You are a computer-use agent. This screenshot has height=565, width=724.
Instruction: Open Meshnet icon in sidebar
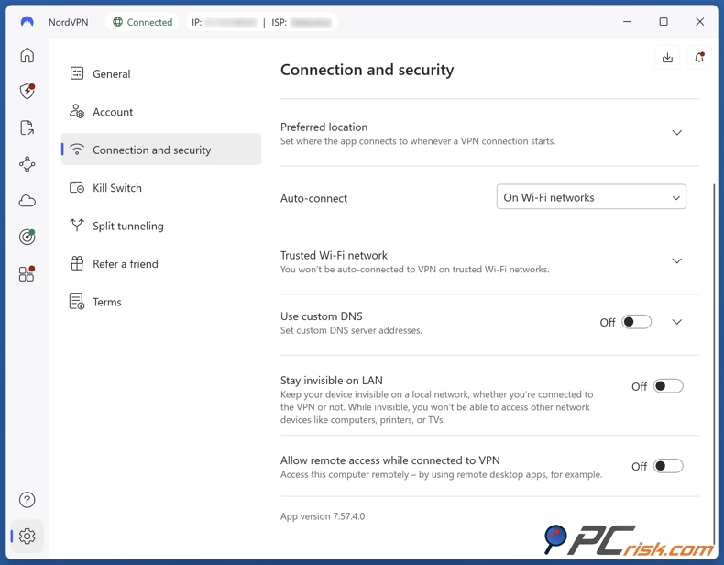pos(27,164)
